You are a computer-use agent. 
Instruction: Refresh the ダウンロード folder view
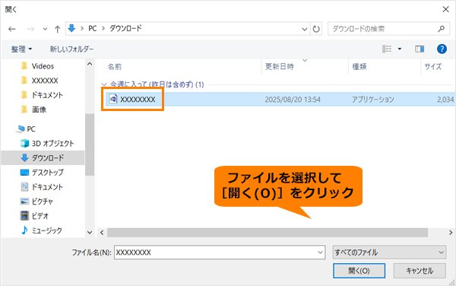[x=316, y=29]
